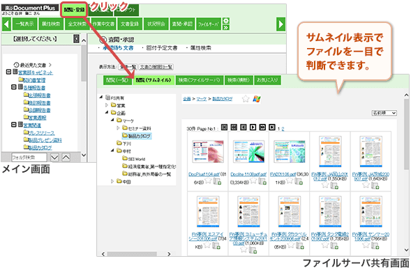Favorite DocPlus1104.pdf with its star icon
The width and height of the screenshot is (411, 268).
(x=208, y=180)
